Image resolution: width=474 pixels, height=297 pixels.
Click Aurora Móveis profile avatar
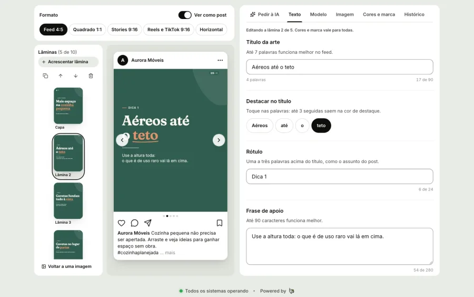pos(123,60)
